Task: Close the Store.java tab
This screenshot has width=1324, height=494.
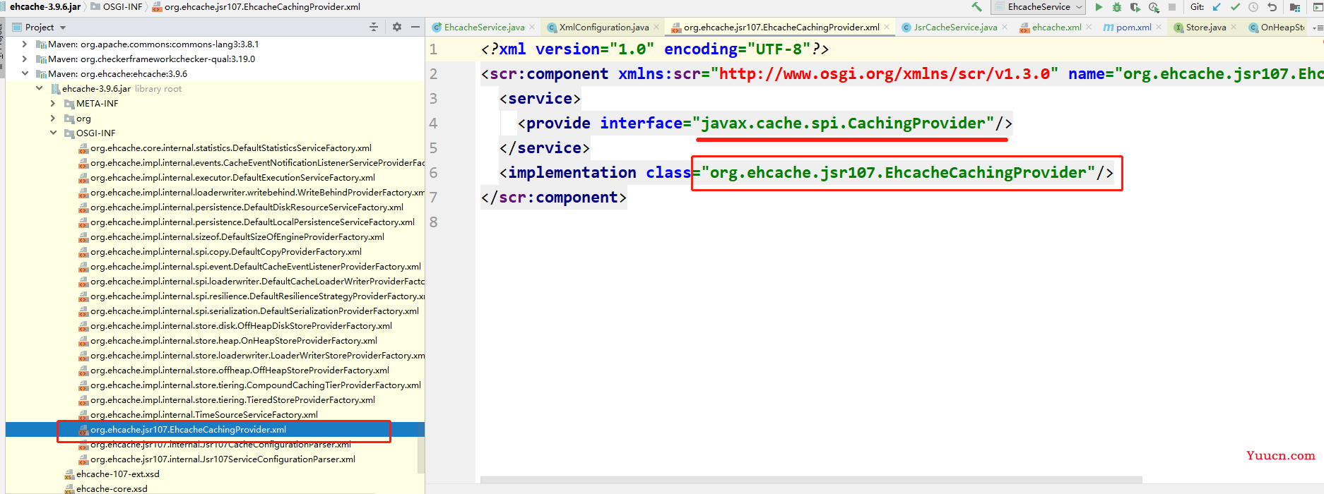Action: tap(1234, 28)
